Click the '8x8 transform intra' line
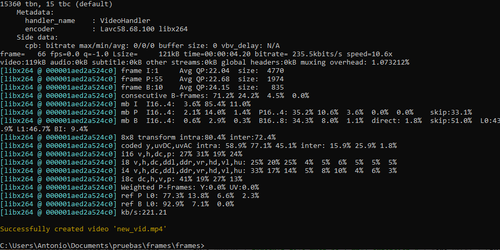 click(x=138, y=137)
